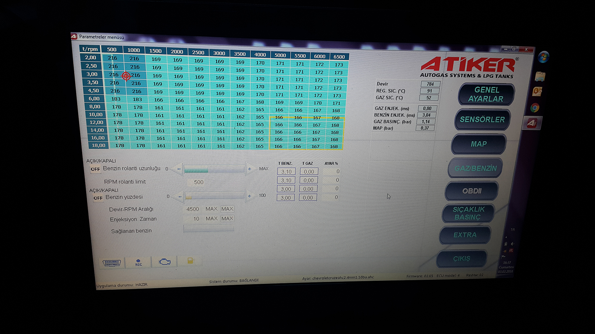Select the GAZ/BENZİN section
Image resolution: width=595 pixels, height=334 pixels.
(476, 168)
